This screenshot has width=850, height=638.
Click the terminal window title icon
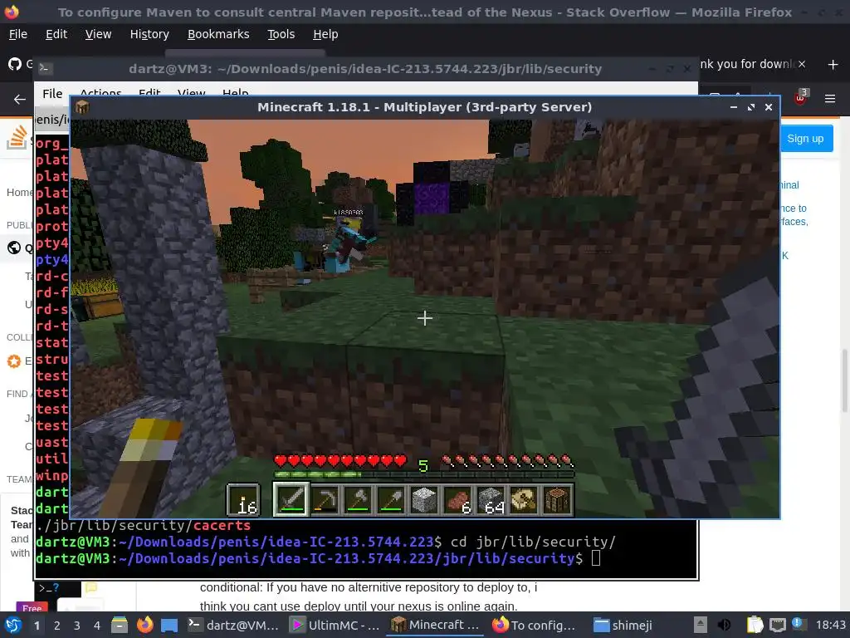pyautogui.click(x=46, y=68)
